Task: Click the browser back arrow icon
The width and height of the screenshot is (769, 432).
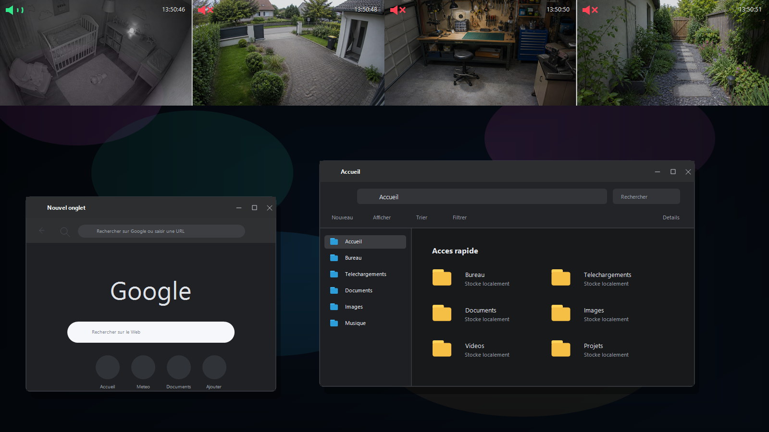Action: (x=42, y=231)
